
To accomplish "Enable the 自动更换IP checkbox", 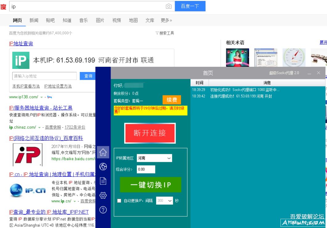I will coord(119,201).
